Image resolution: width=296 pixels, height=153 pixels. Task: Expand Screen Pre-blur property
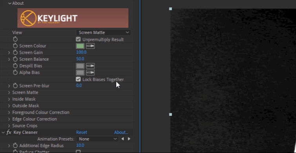coord(9,86)
